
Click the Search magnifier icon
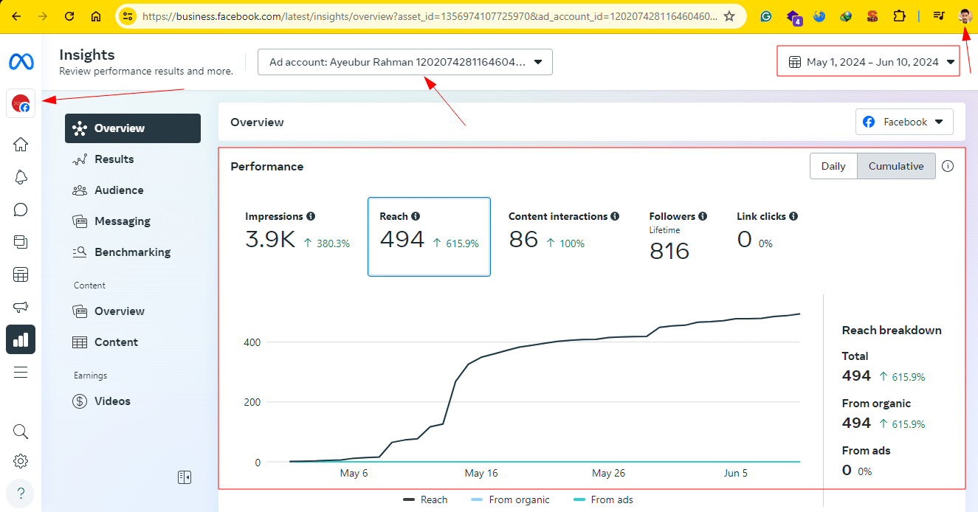21,431
